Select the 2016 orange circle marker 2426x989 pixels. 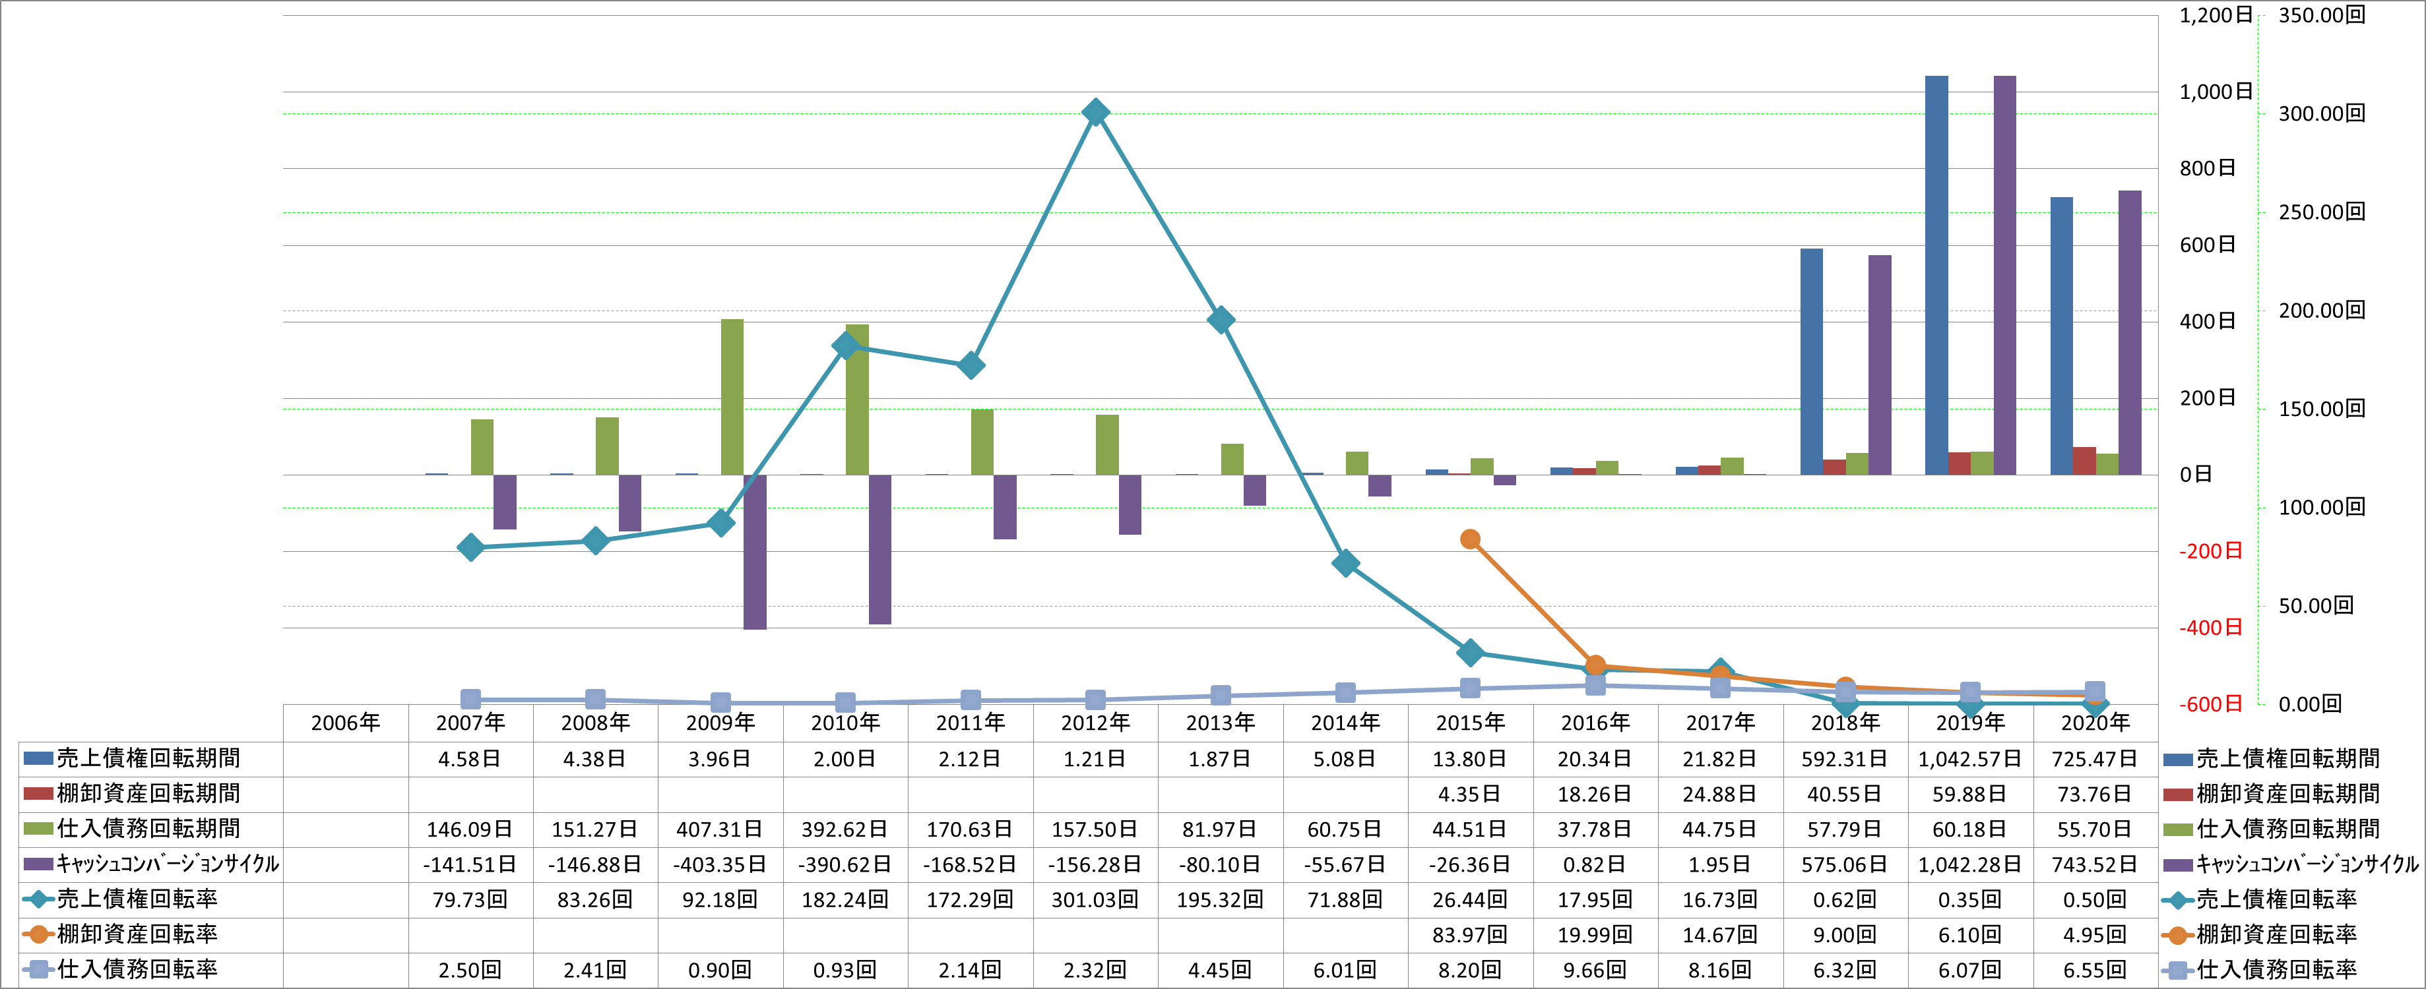click(1595, 665)
